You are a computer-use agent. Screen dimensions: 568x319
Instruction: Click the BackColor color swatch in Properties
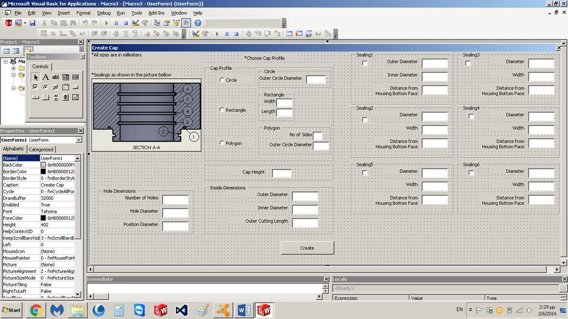[x=43, y=165]
